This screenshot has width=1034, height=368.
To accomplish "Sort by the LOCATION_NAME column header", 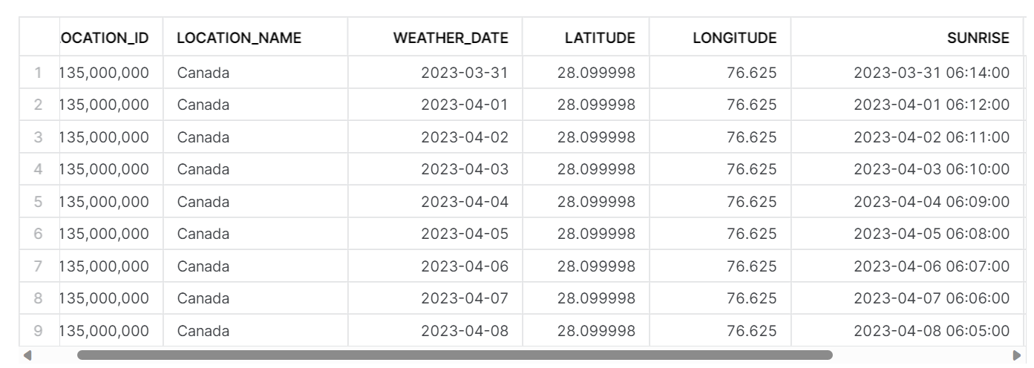I will click(x=239, y=38).
